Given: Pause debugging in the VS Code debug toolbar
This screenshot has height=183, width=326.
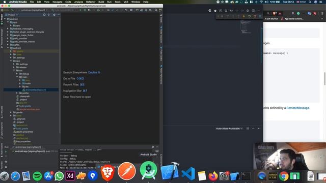Looking at the screenshot, I should click(222, 16).
